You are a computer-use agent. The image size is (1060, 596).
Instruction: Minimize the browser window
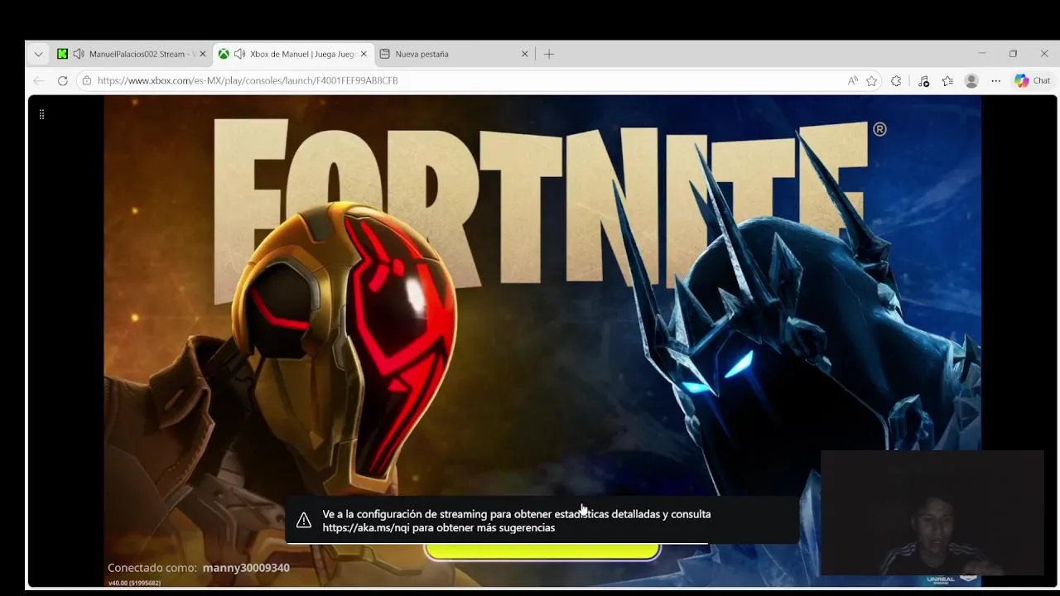coord(981,54)
